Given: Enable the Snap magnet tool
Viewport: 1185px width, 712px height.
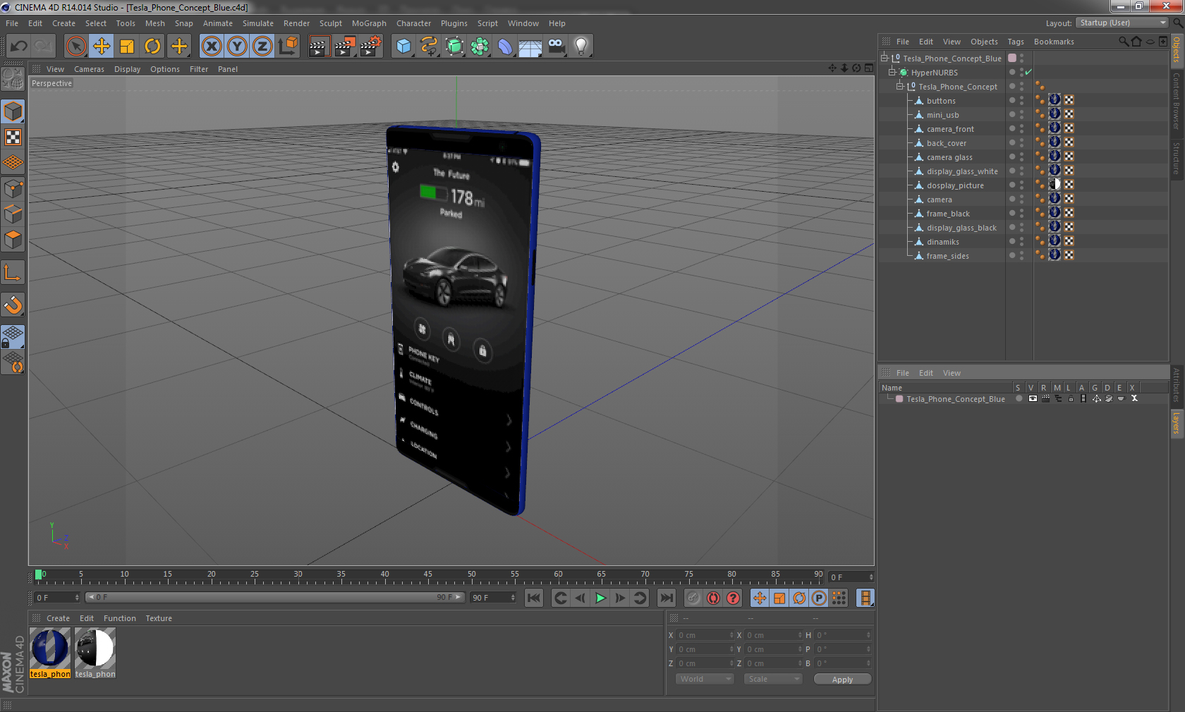Looking at the screenshot, I should click(x=13, y=305).
